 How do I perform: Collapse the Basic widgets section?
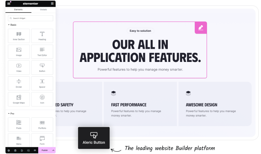(12, 25)
